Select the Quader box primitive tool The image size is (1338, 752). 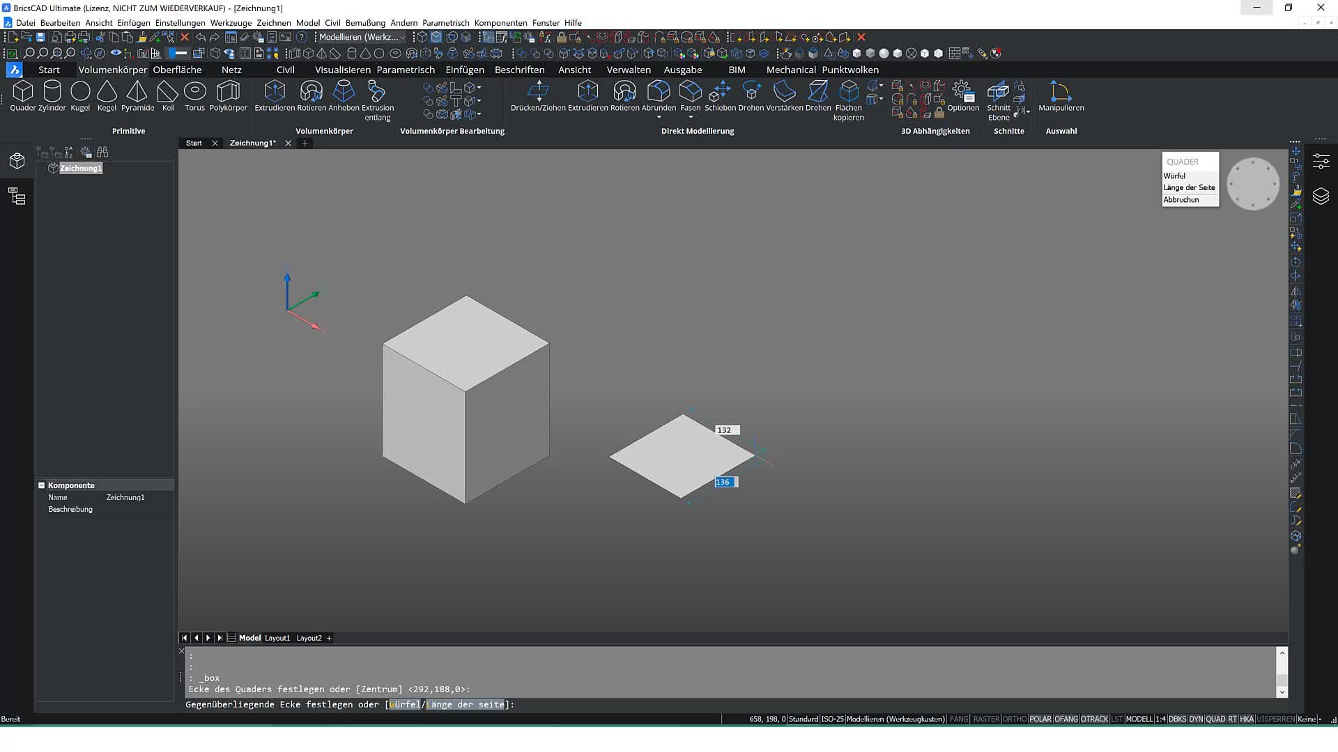click(22, 96)
